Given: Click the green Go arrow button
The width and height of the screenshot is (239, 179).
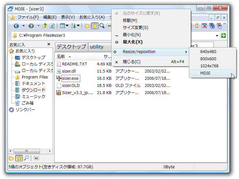Looking at the screenshot, I should pos(223,35).
